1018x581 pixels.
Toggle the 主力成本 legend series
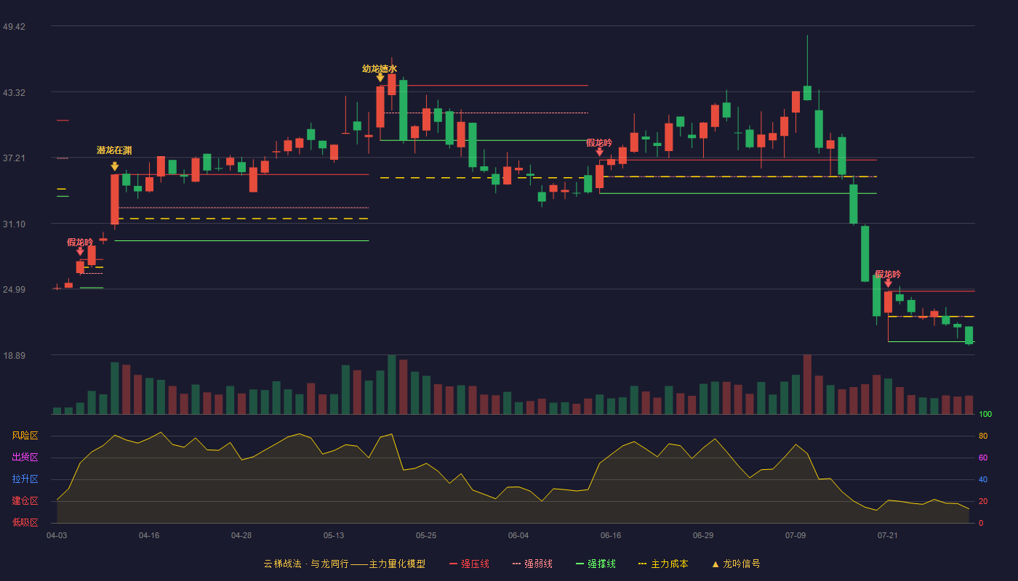[663, 564]
